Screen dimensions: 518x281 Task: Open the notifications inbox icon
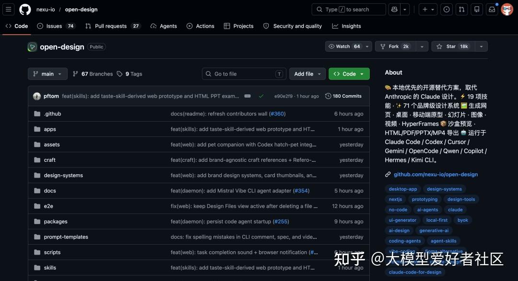point(492,9)
